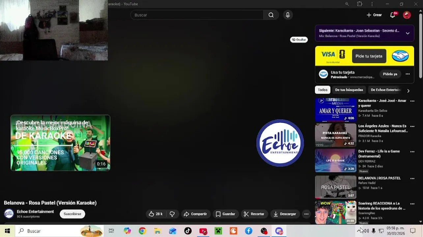
Task: Subscribe with the Suscribirse button
Action: (72, 214)
